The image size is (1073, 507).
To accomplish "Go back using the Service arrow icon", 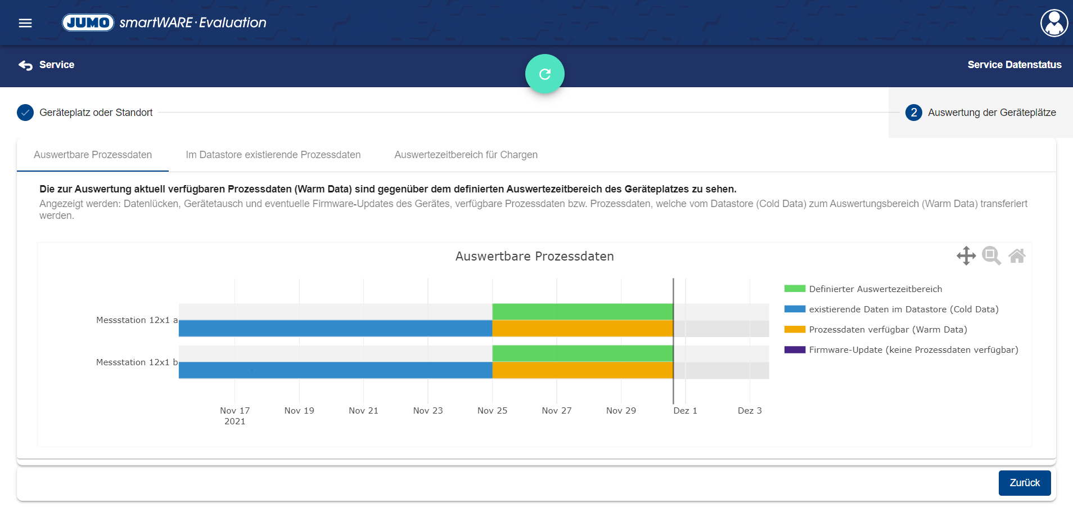I will (26, 65).
